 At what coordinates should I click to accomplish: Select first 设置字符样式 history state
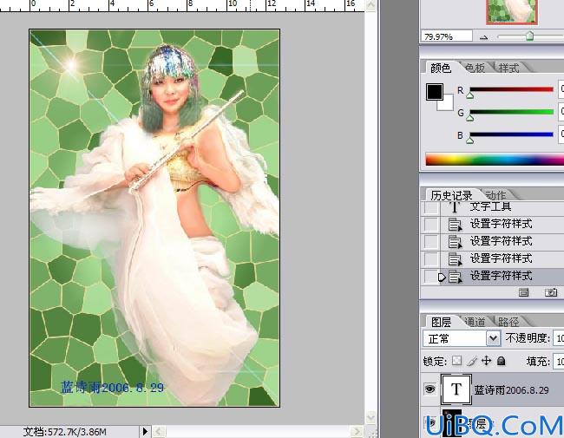click(x=502, y=225)
